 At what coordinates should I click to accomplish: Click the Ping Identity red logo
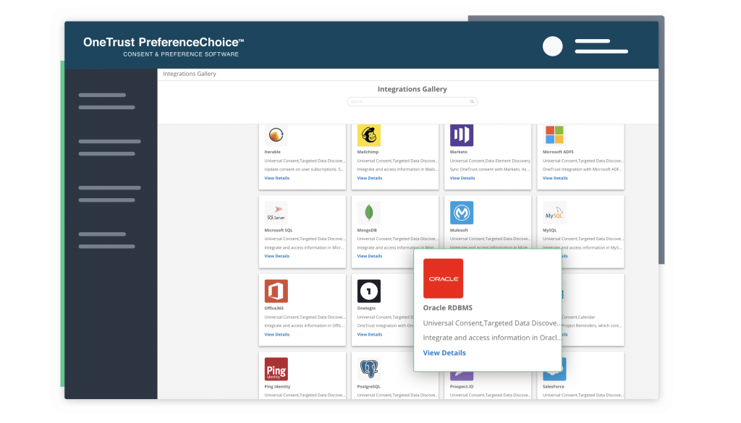276,369
